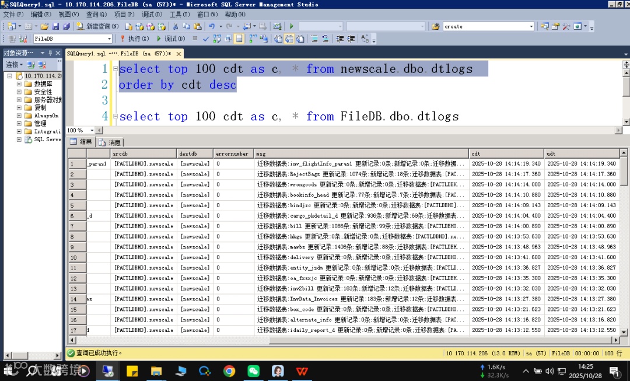Open File Explorer from the taskbar
This screenshot has height=381, width=630.
point(156,371)
